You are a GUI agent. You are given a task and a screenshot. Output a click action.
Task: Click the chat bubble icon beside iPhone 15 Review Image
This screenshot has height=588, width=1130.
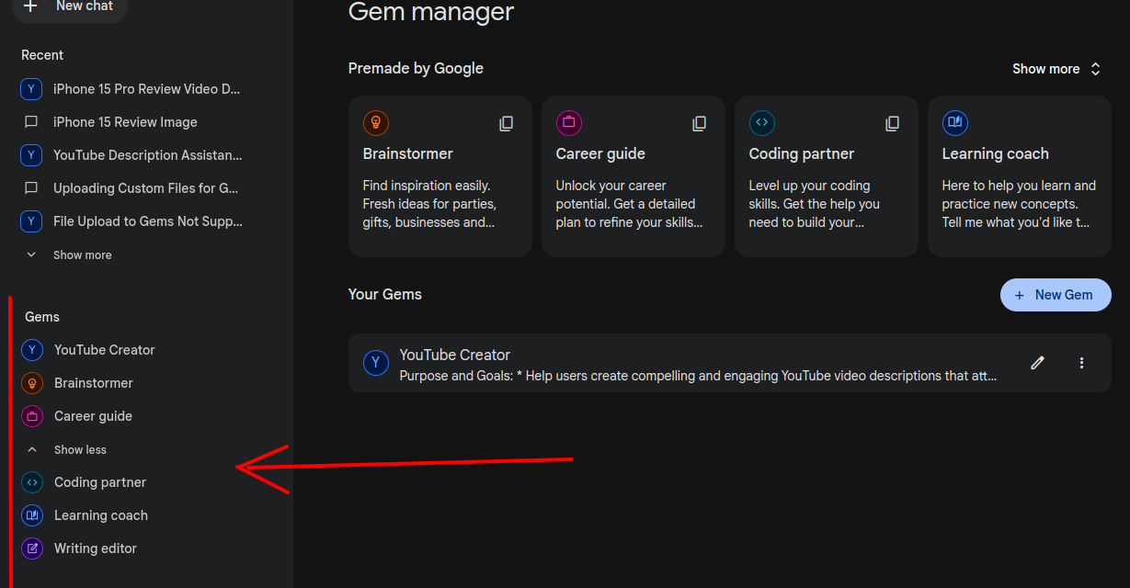pos(31,122)
